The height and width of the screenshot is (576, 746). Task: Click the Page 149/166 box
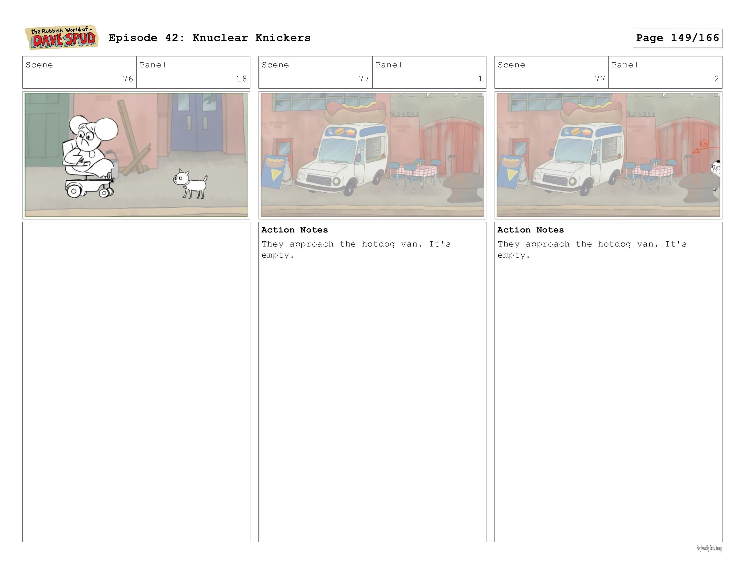pos(677,38)
